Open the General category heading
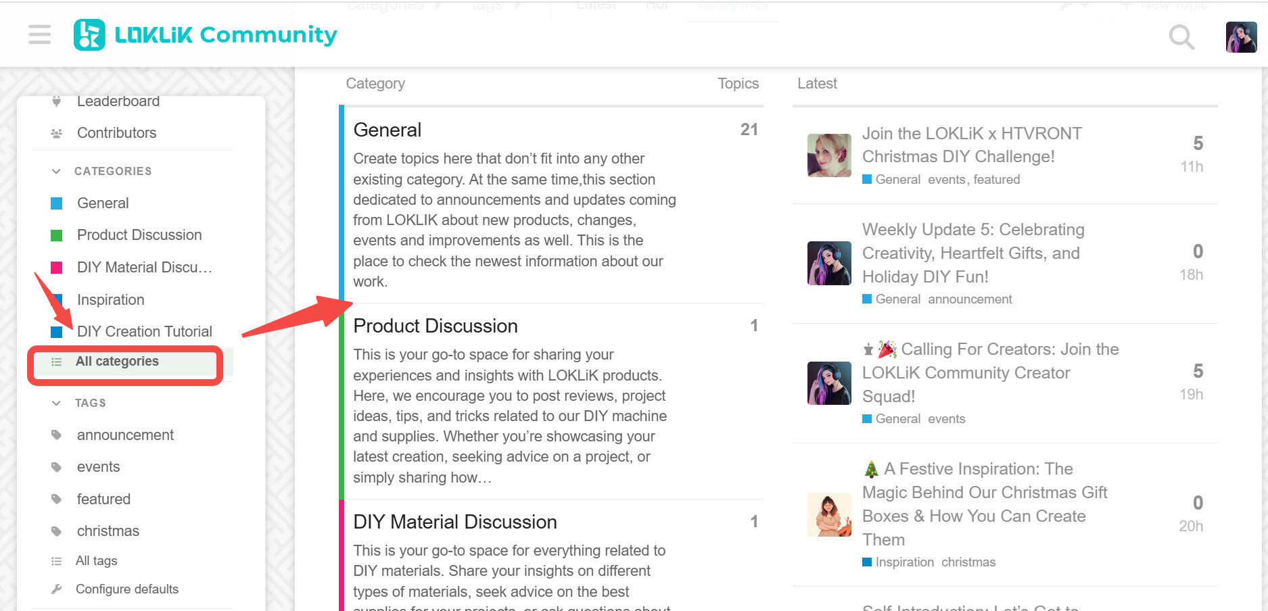Screen dimensions: 1268x611 coord(388,130)
